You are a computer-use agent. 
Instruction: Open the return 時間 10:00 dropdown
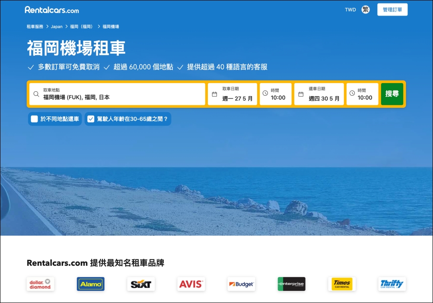click(362, 94)
